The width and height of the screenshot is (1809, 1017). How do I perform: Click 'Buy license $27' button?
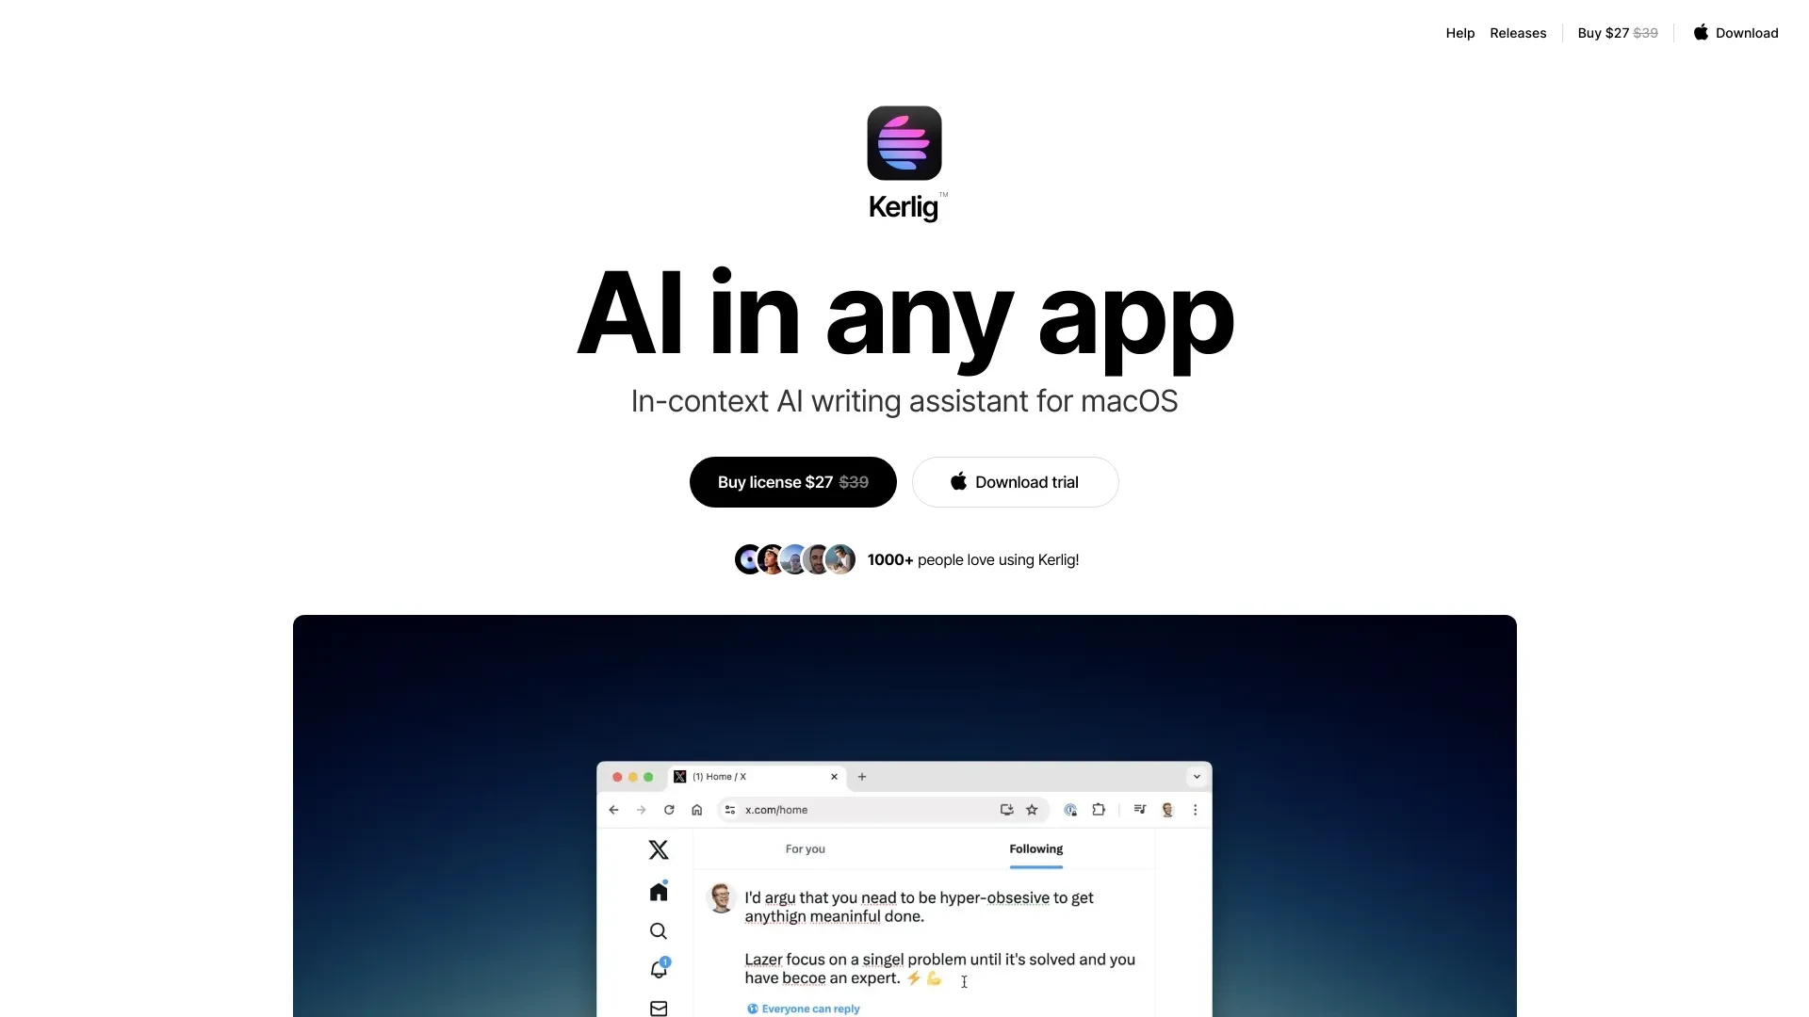pyautogui.click(x=792, y=482)
